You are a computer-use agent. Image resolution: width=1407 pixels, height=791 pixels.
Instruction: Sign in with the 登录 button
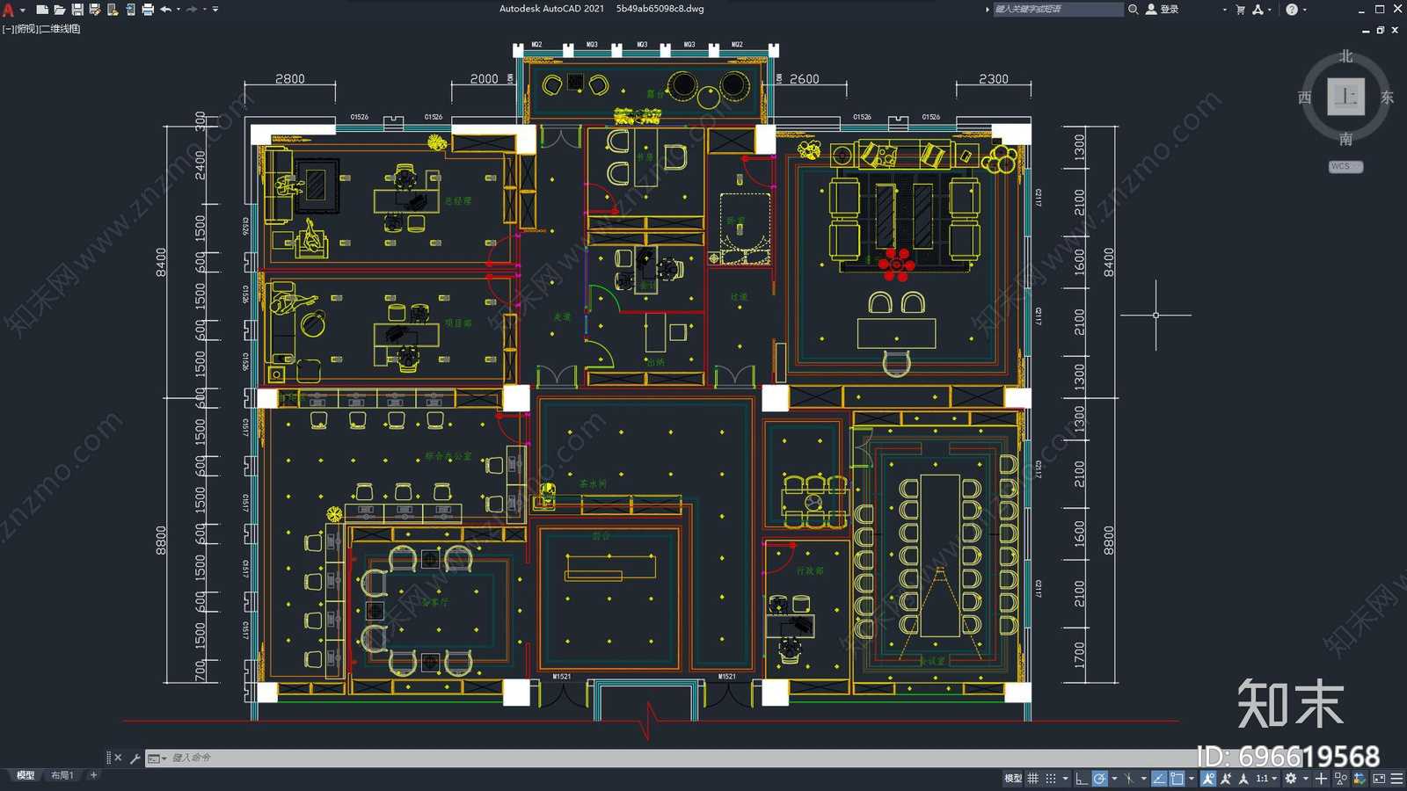coord(1163,9)
